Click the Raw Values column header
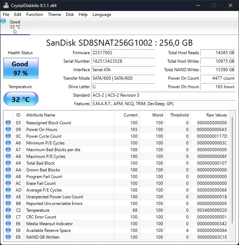 (216, 115)
